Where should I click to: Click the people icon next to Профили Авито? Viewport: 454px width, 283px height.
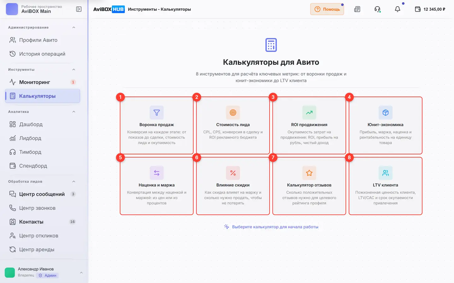(x=13, y=40)
